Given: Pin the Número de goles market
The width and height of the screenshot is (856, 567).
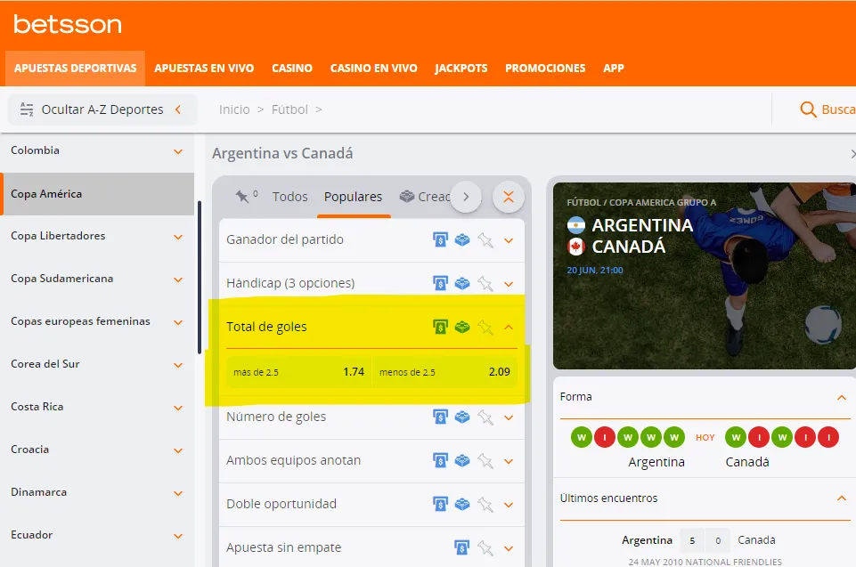Looking at the screenshot, I should (485, 417).
